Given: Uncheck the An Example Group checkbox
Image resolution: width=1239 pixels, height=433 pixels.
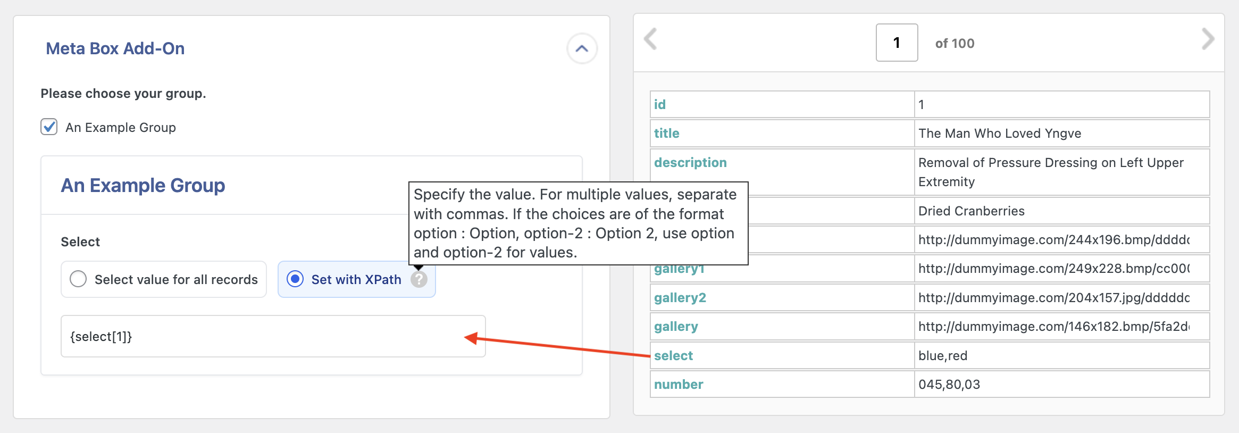Looking at the screenshot, I should [49, 127].
